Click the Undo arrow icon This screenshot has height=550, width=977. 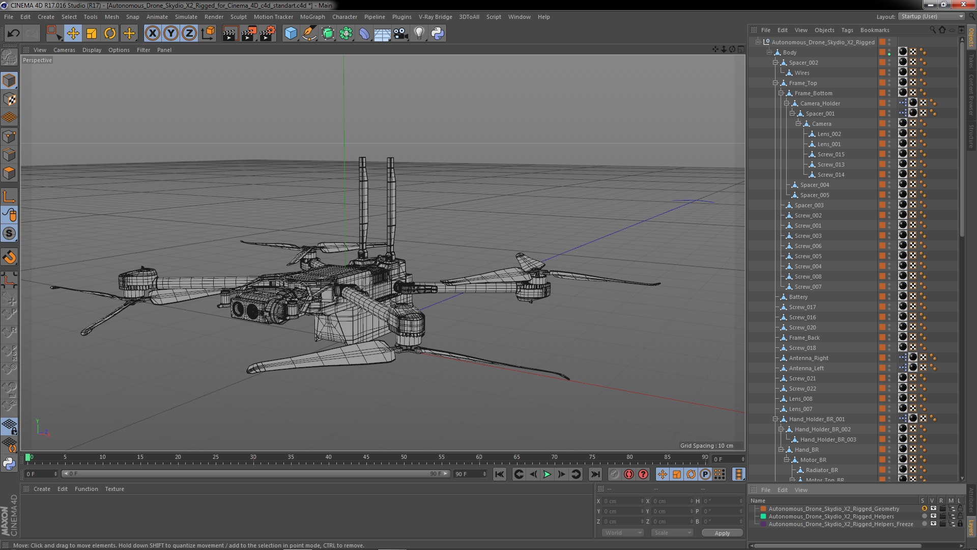pyautogui.click(x=13, y=34)
